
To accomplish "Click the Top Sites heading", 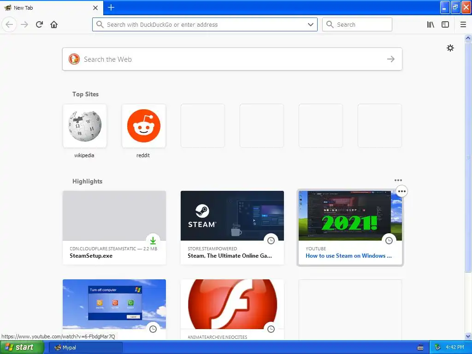I will point(85,94).
